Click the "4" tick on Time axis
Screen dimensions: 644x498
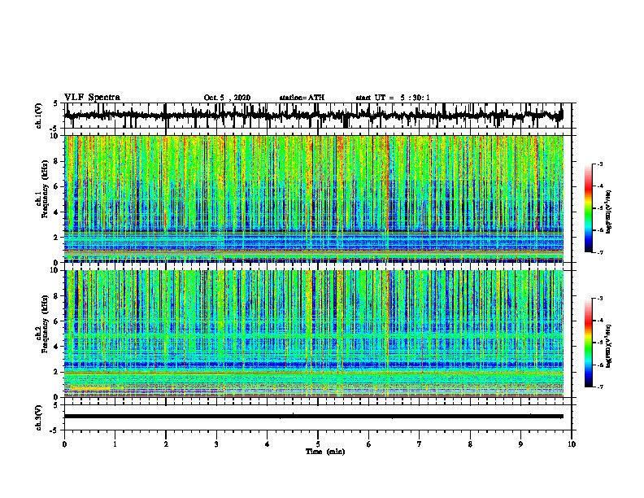(268, 444)
